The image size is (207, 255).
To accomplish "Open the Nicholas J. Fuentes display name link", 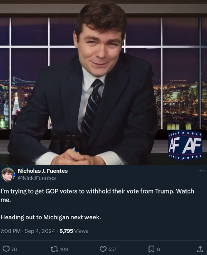I will 43,171.
